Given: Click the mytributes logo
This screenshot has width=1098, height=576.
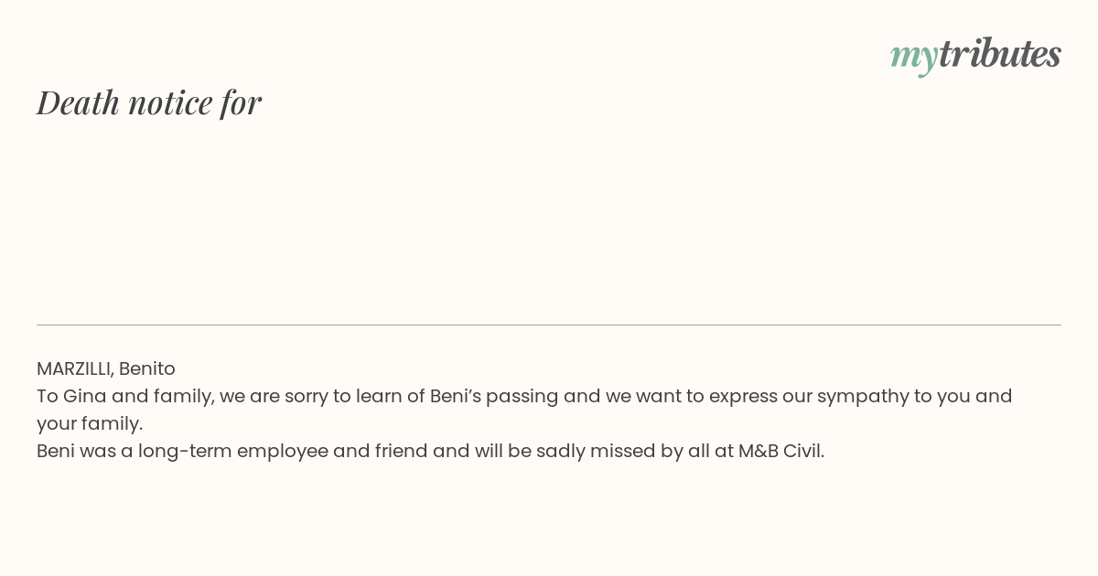Looking at the screenshot, I should coord(975,55).
